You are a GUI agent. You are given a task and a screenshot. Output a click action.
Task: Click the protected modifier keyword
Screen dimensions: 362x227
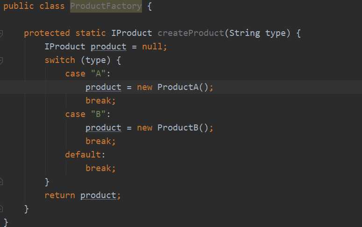pos(47,34)
